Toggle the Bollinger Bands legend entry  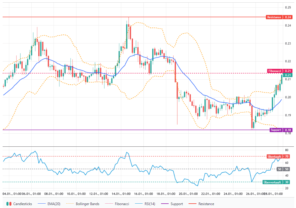pos(83,204)
